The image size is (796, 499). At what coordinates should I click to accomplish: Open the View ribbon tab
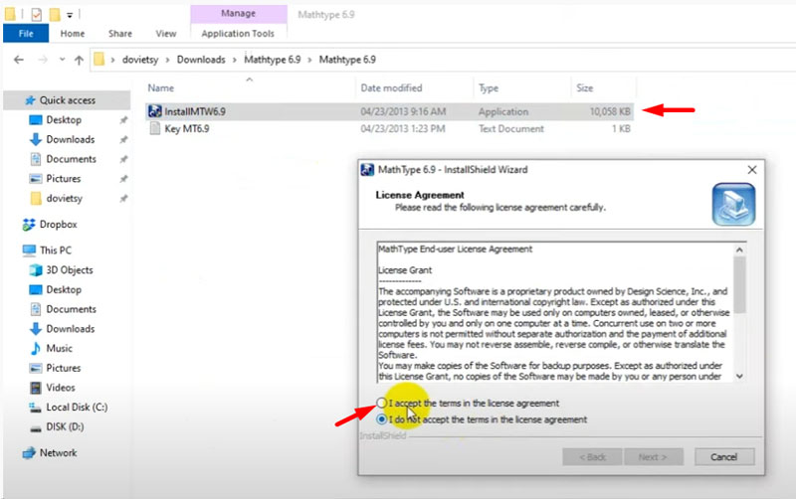[166, 34]
